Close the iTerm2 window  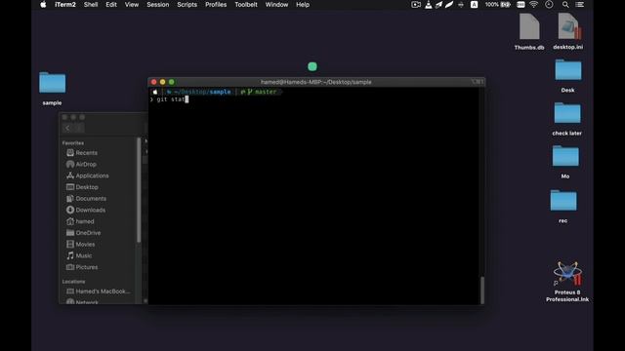[154, 82]
